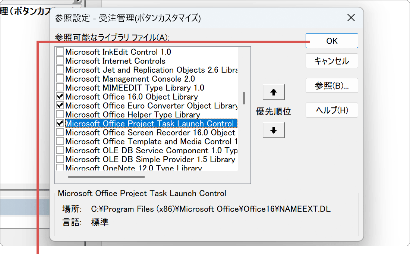Uncheck Microsoft Office 16.0 Object Library

click(60, 97)
